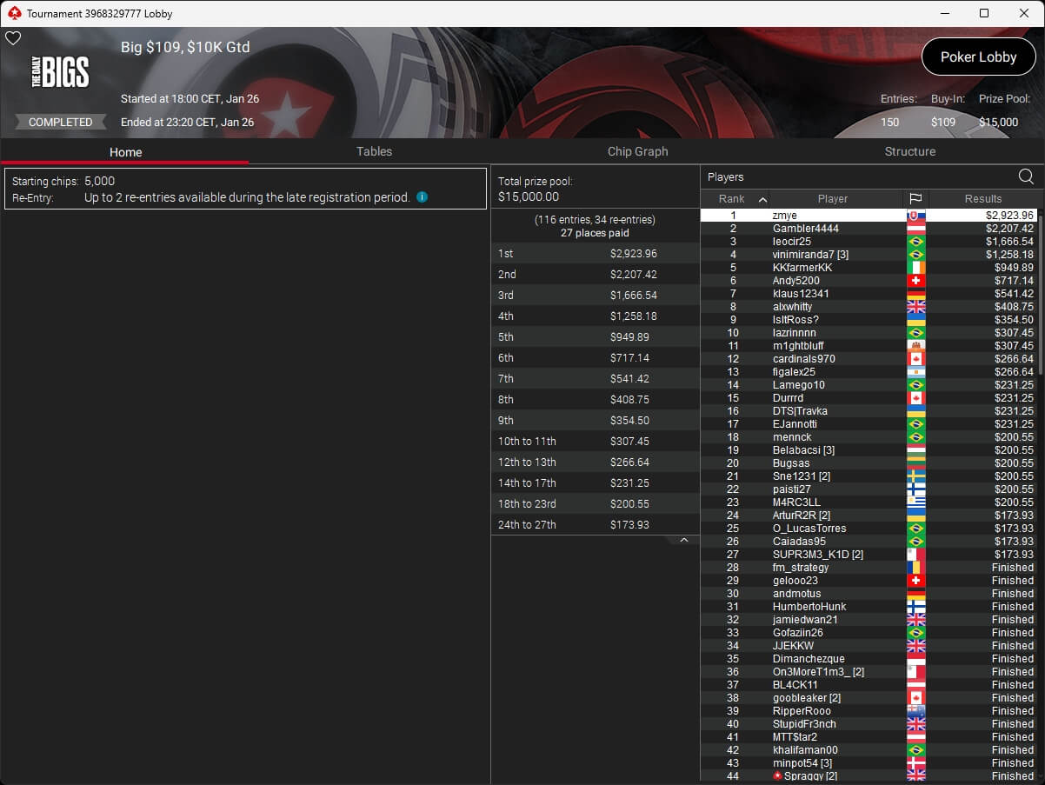
Task: Click the flag icon next to zmye
Action: click(915, 216)
